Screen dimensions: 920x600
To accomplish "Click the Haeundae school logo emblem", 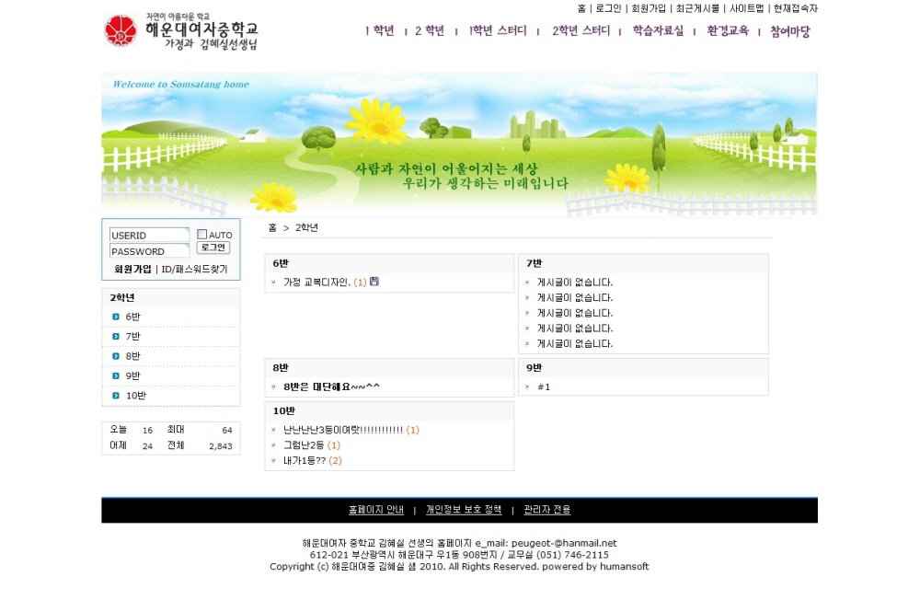I will [120, 30].
